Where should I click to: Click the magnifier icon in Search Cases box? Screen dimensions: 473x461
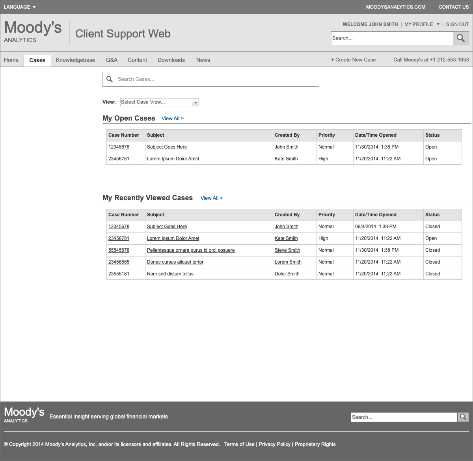point(110,79)
